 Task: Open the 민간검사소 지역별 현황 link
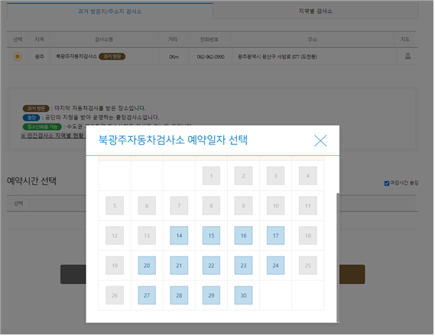tap(53, 136)
